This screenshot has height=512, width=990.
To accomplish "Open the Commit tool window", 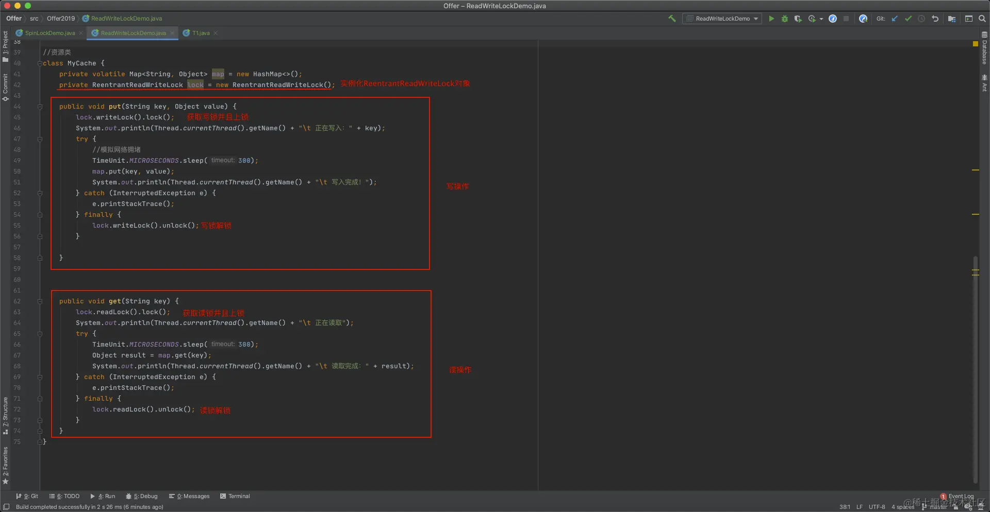I will (5, 88).
